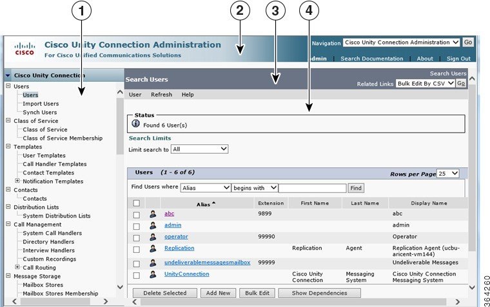Click the user icon beside UnityConnection
490x307 pixels.
(x=153, y=275)
